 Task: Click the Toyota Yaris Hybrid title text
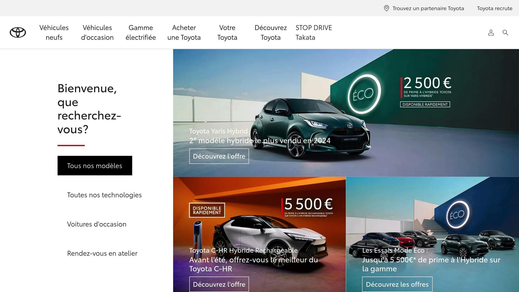[218, 131]
